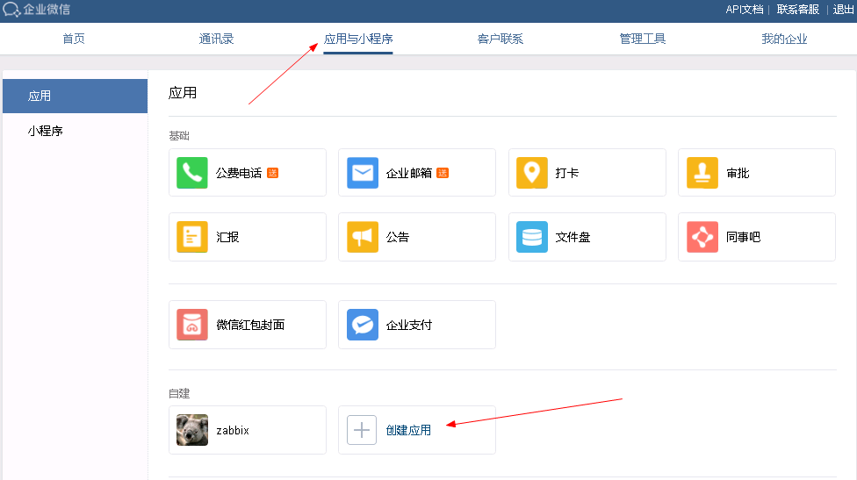Image resolution: width=857 pixels, height=480 pixels.
Task: Click 退出 to log out
Action: pos(843,10)
